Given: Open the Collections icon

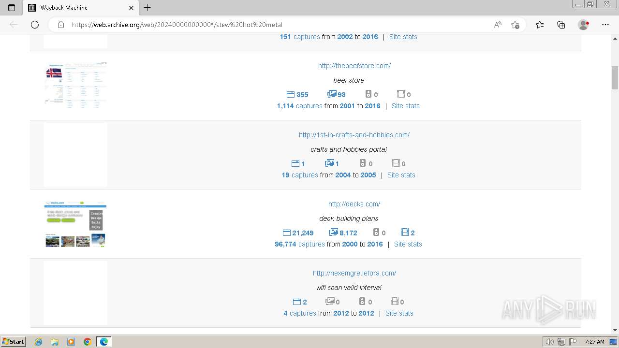Looking at the screenshot, I should 561,25.
